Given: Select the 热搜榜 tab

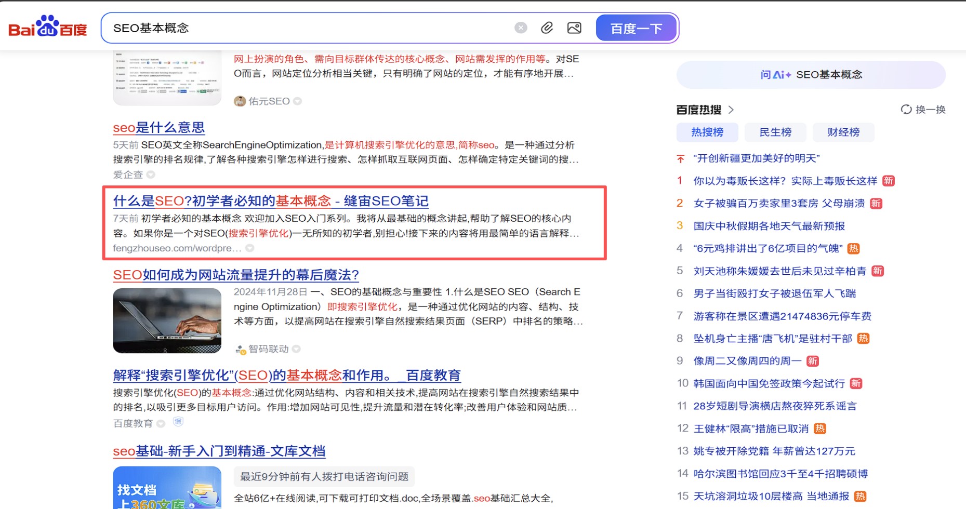Looking at the screenshot, I should point(707,132).
